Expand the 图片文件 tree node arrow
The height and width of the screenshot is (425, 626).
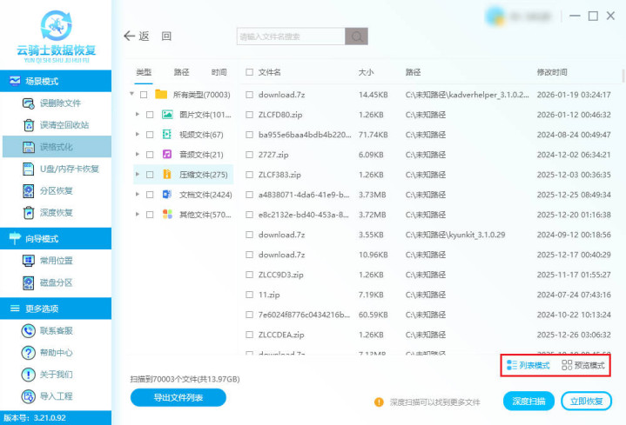tap(138, 114)
